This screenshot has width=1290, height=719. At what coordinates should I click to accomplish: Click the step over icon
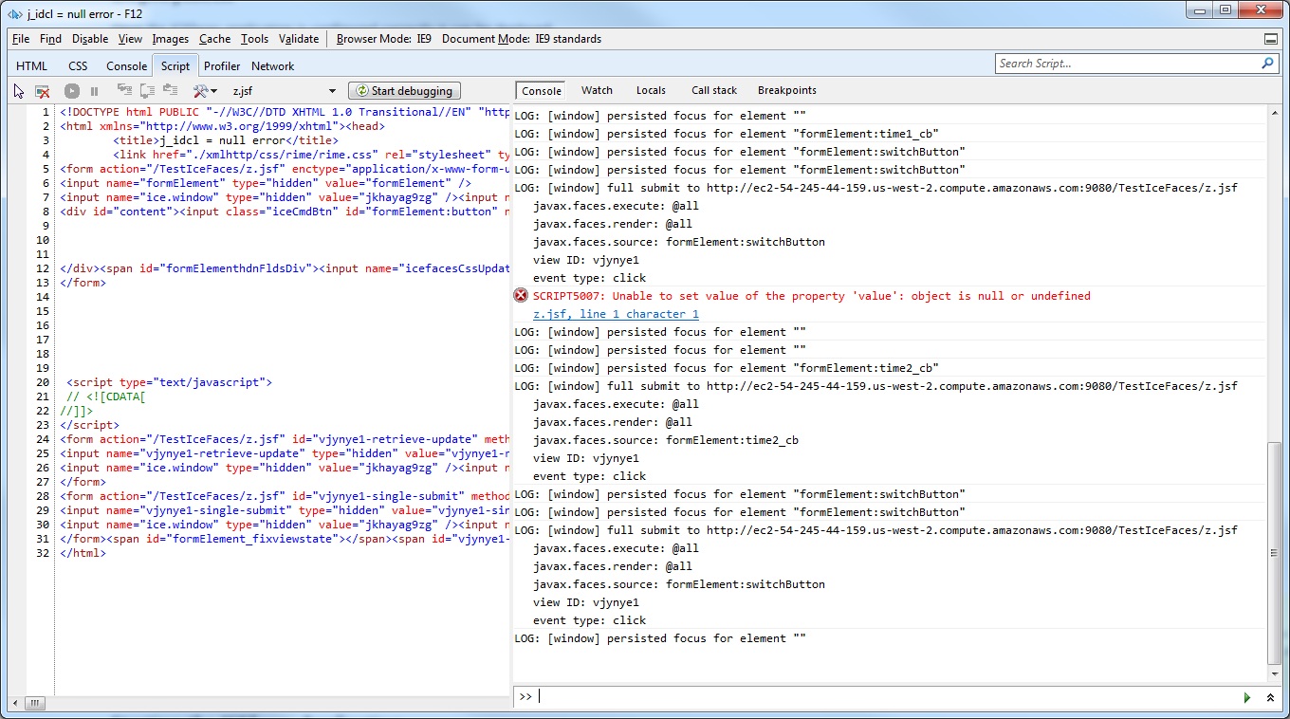coord(147,91)
